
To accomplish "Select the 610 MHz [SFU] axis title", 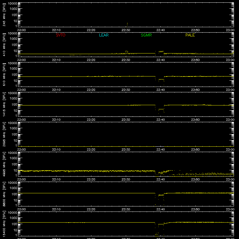I will [4, 74].
